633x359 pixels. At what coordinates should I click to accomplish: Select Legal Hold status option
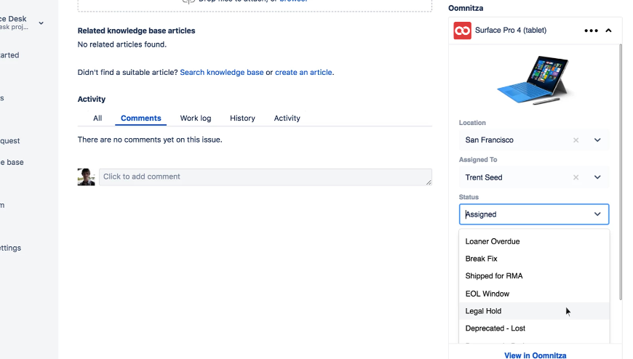coord(483,311)
